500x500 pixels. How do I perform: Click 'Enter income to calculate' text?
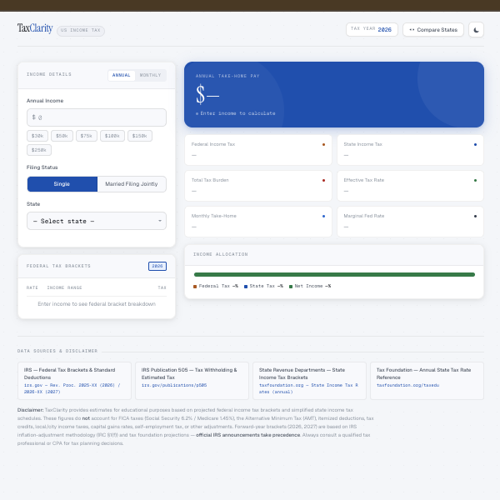coord(237,113)
